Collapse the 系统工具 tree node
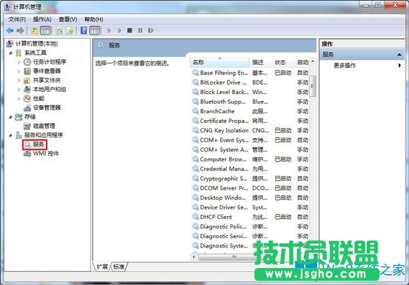Screen dimensions: 409x285 click(x=10, y=53)
